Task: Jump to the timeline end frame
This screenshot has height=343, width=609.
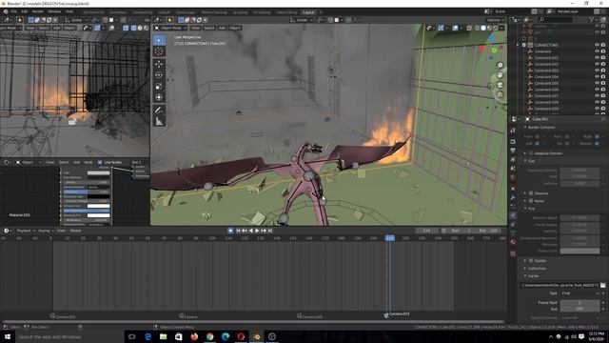Action: tap(270, 231)
